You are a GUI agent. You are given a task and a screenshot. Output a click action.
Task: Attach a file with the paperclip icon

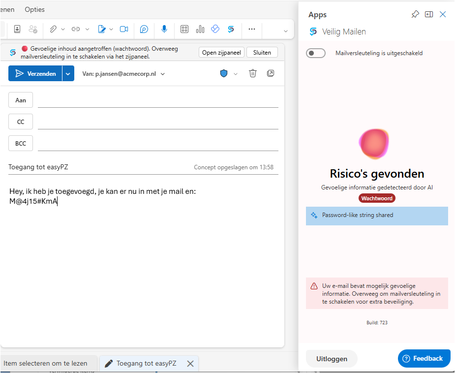click(53, 29)
